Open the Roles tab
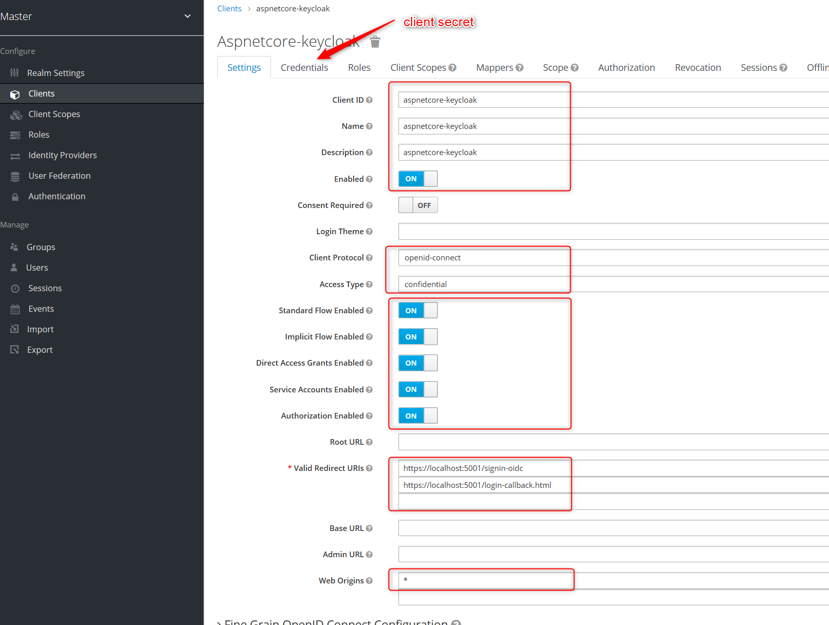 tap(359, 68)
